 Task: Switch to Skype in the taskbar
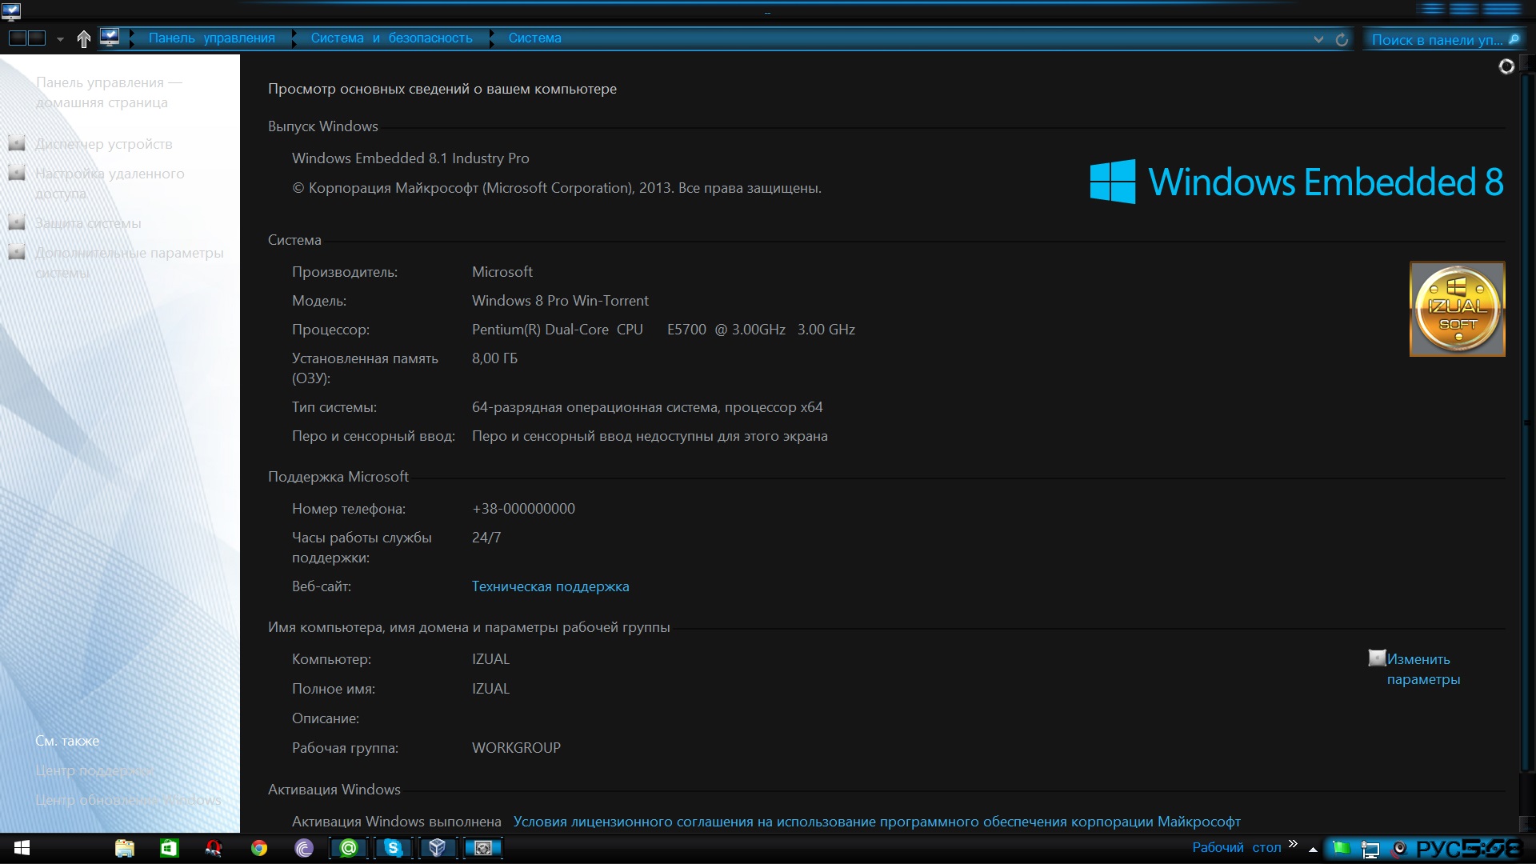pyautogui.click(x=393, y=848)
